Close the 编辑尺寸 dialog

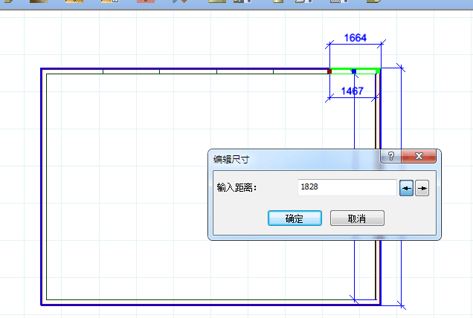click(419, 156)
